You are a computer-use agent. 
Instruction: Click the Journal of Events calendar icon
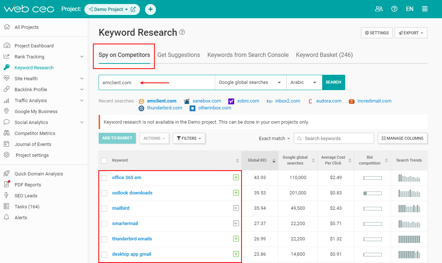click(x=7, y=144)
